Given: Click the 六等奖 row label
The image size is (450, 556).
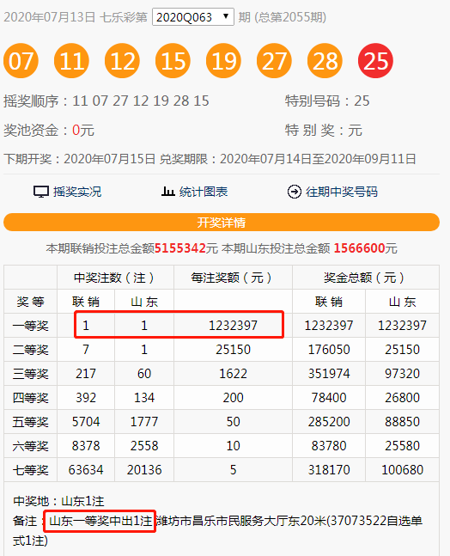Looking at the screenshot, I should pos(30,446).
